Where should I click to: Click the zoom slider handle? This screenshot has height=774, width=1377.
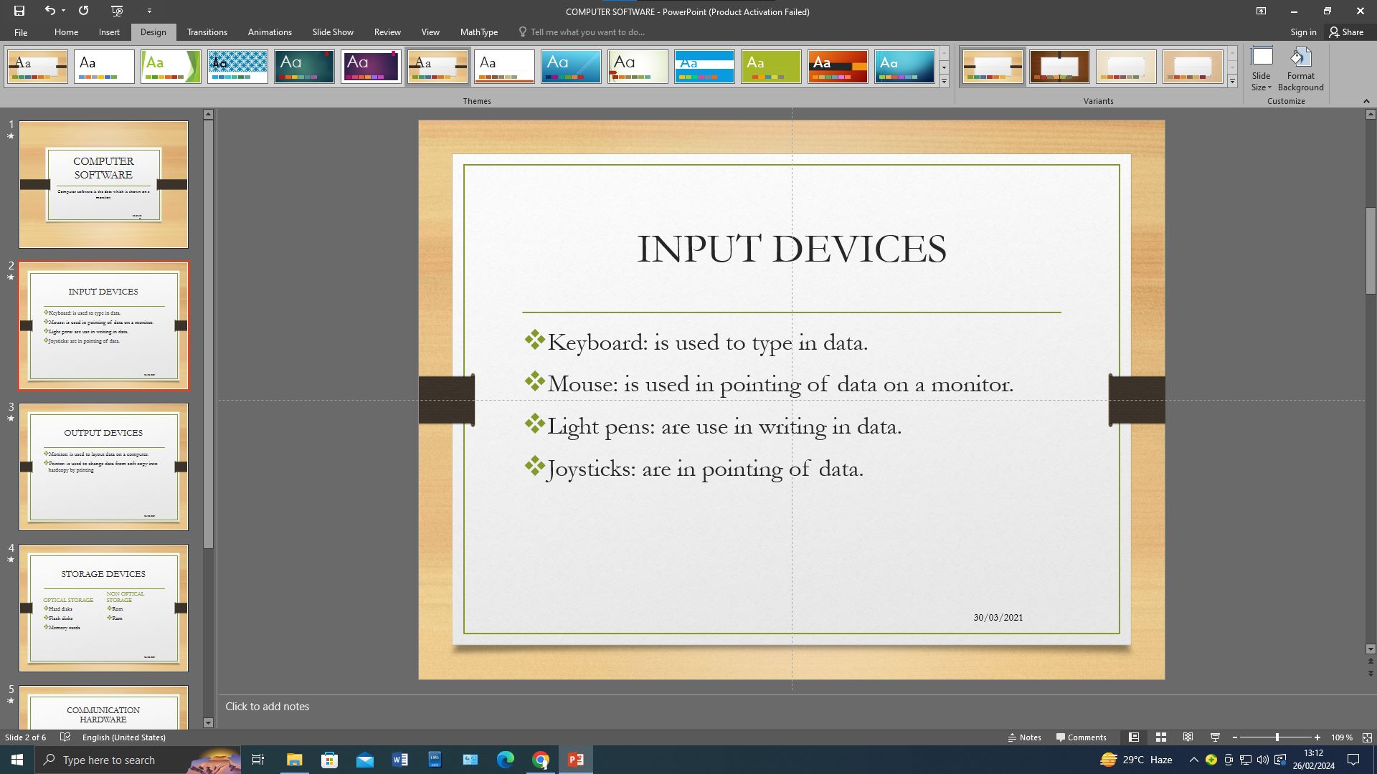click(x=1277, y=737)
